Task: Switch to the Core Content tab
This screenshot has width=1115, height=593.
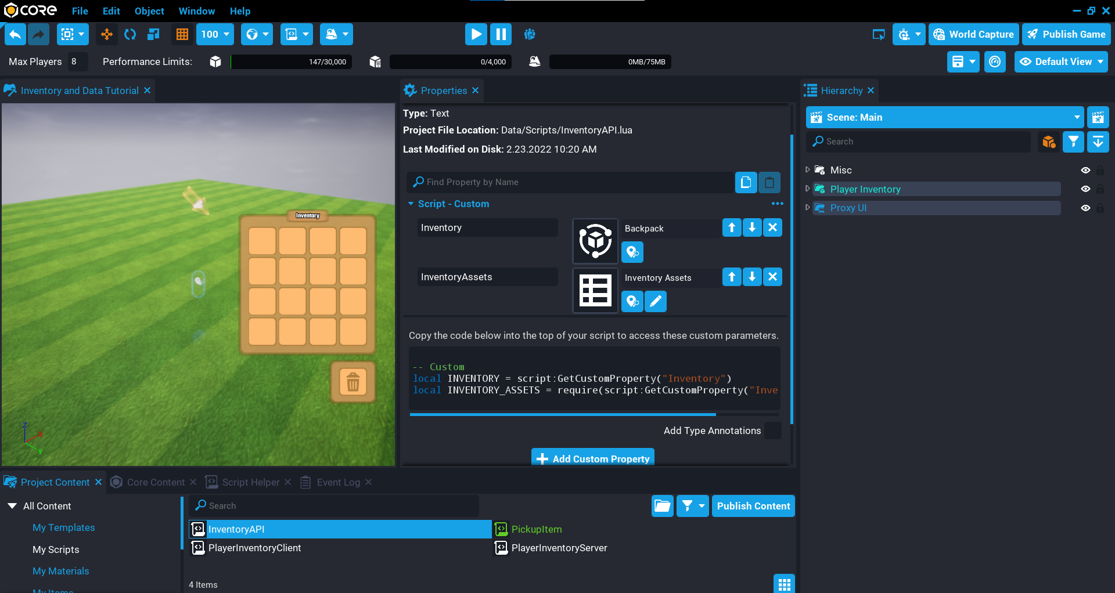Action: 155,482
